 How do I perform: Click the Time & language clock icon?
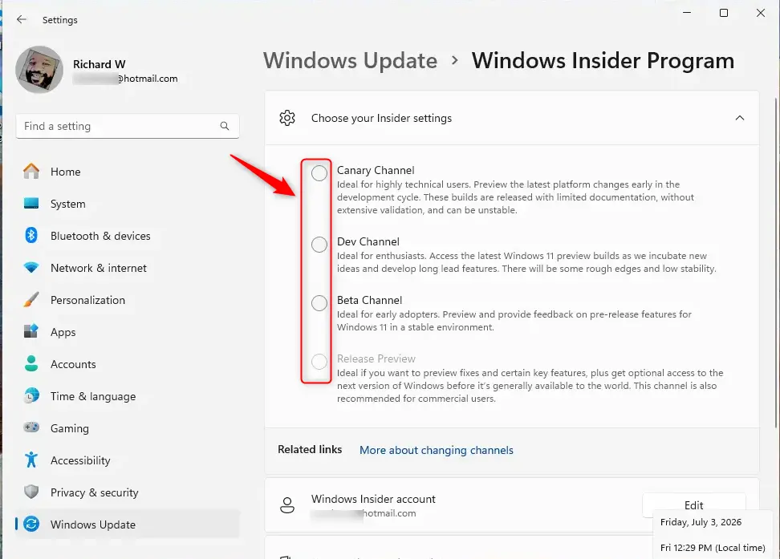point(31,396)
